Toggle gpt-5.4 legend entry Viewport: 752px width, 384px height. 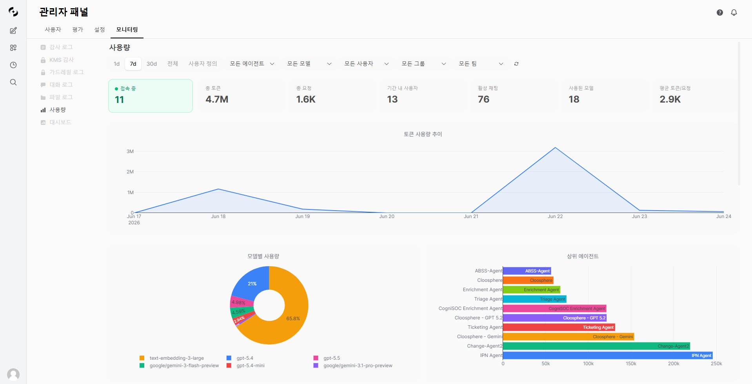pos(240,358)
